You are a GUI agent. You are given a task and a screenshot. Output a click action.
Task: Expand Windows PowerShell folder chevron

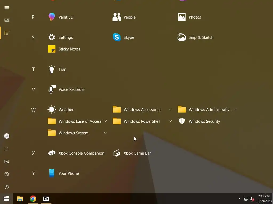[x=170, y=121]
